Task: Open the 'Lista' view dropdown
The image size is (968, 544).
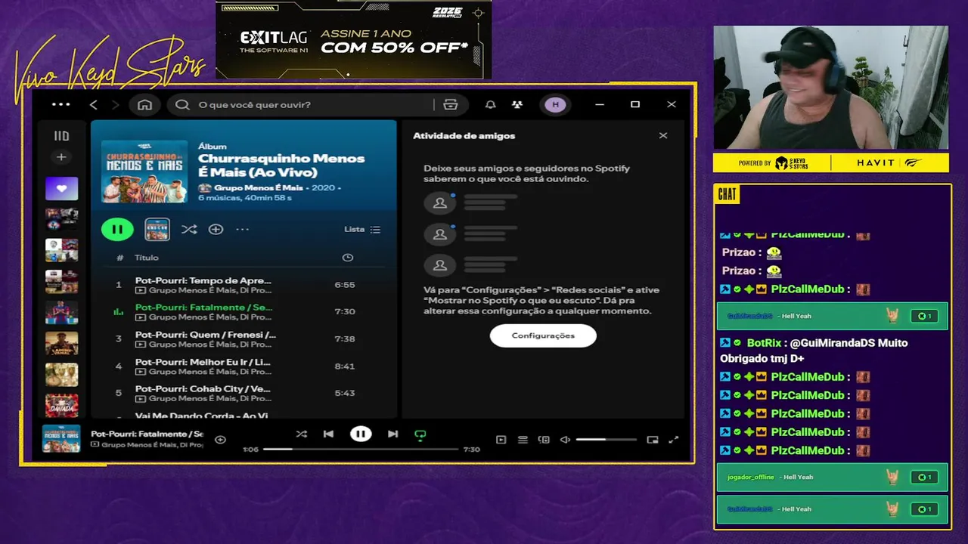Action: (362, 229)
